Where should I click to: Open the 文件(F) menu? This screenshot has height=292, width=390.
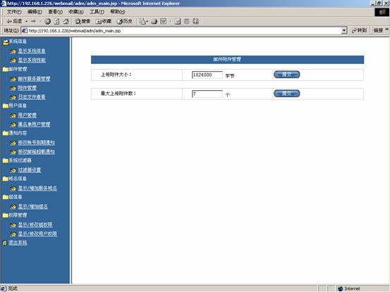coord(14,12)
